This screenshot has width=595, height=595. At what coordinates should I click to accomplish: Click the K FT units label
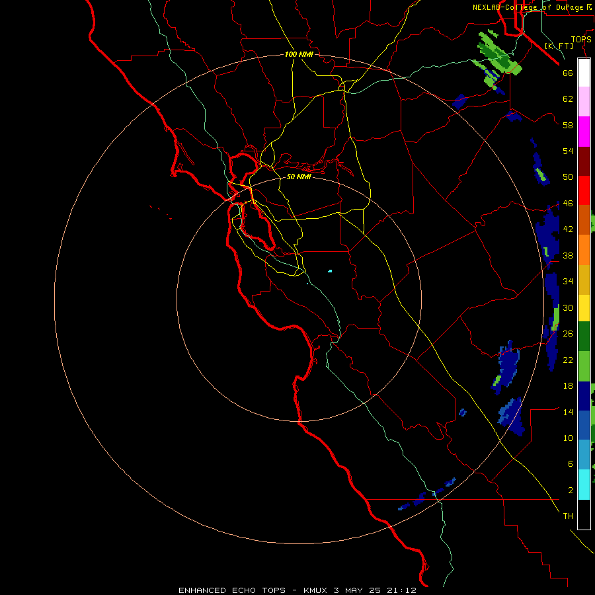click(559, 46)
